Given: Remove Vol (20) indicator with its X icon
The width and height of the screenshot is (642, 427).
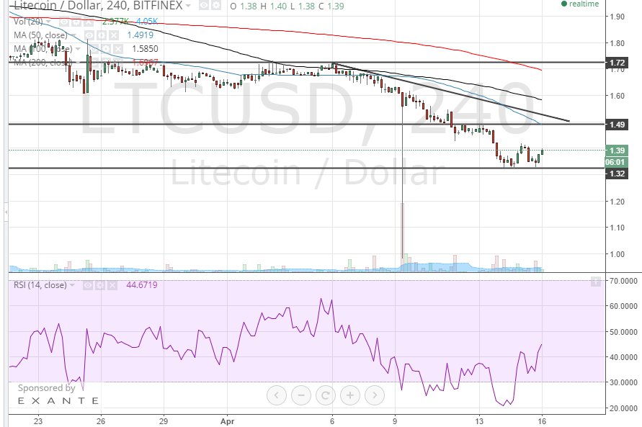Looking at the screenshot, I should 88,22.
